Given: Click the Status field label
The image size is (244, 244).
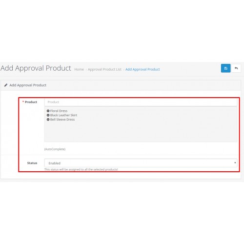Looking at the screenshot, I should click(x=32, y=163).
